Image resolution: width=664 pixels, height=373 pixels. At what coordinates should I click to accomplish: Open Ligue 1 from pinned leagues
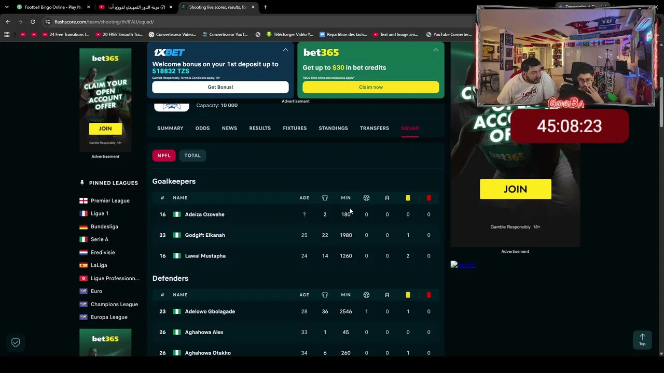[100, 213]
